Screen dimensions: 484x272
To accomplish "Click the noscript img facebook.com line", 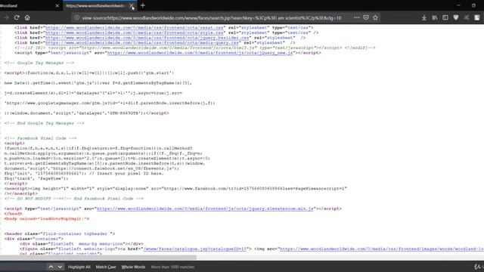I will [x=175, y=188].
